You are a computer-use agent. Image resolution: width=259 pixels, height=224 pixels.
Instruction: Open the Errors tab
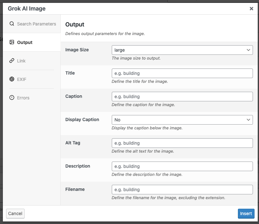pos(32,98)
